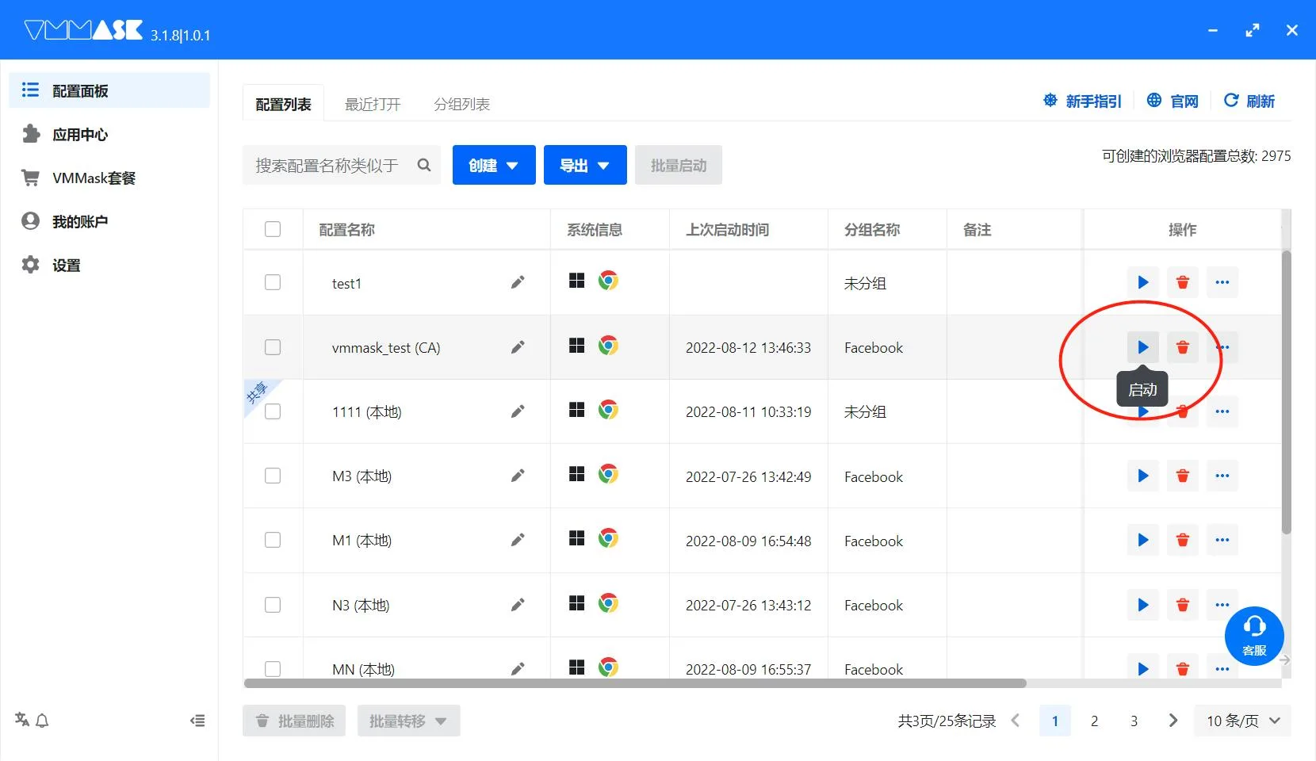Start the test1 profile with play icon
This screenshot has height=761, width=1316.
pos(1142,282)
